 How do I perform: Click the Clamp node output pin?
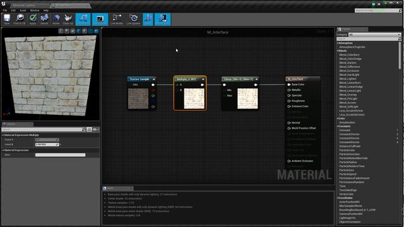coord(256,84)
